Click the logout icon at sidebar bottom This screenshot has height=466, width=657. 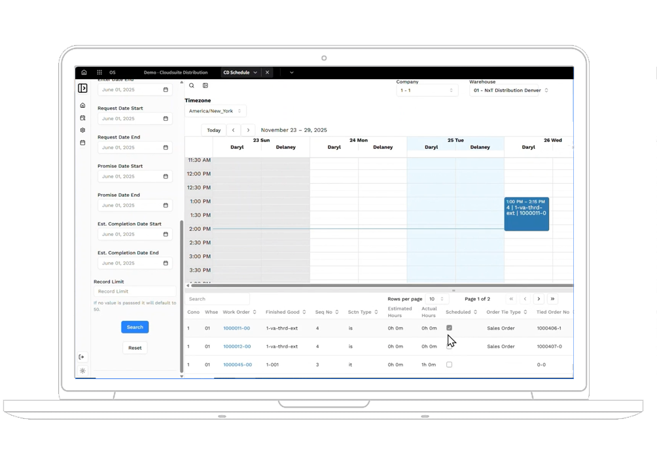(82, 357)
